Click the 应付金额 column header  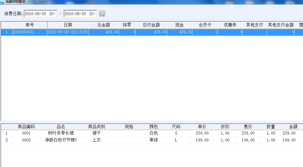[x=151, y=25]
